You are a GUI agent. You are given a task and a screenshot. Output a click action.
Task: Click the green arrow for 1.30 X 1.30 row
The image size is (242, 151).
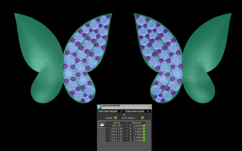[x=144, y=141]
